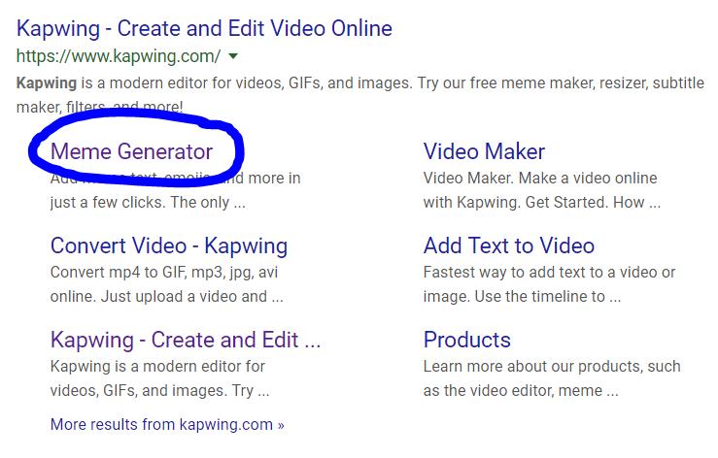718x458 pixels.
Task: Click the text 'as the video editor, meme ...'
Action: point(521,391)
